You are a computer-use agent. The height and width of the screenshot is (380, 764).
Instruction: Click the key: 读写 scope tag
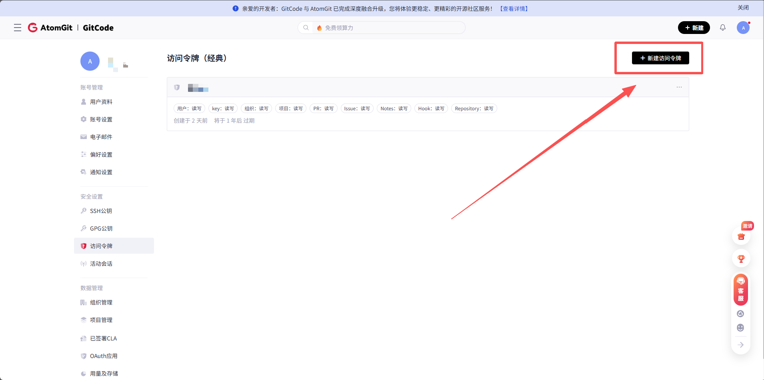coord(223,109)
